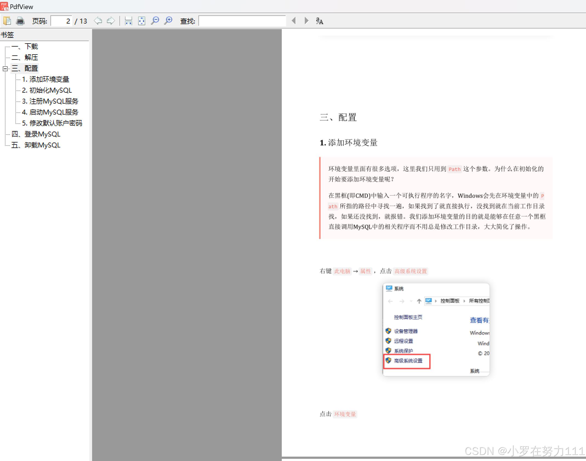
Task: Find next search result arrow
Action: pyautogui.click(x=306, y=21)
